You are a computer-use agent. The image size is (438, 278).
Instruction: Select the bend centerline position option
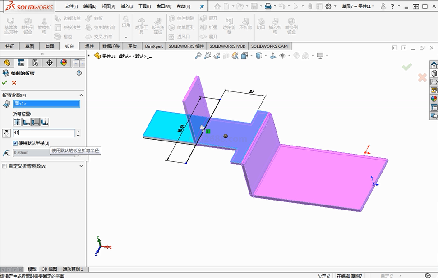click(17, 122)
